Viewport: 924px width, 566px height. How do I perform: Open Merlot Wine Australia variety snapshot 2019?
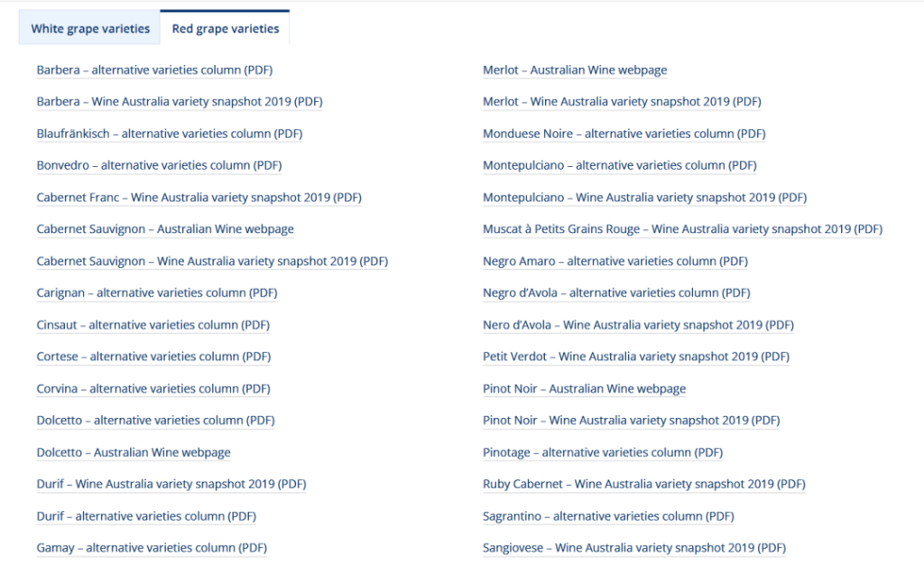(623, 102)
